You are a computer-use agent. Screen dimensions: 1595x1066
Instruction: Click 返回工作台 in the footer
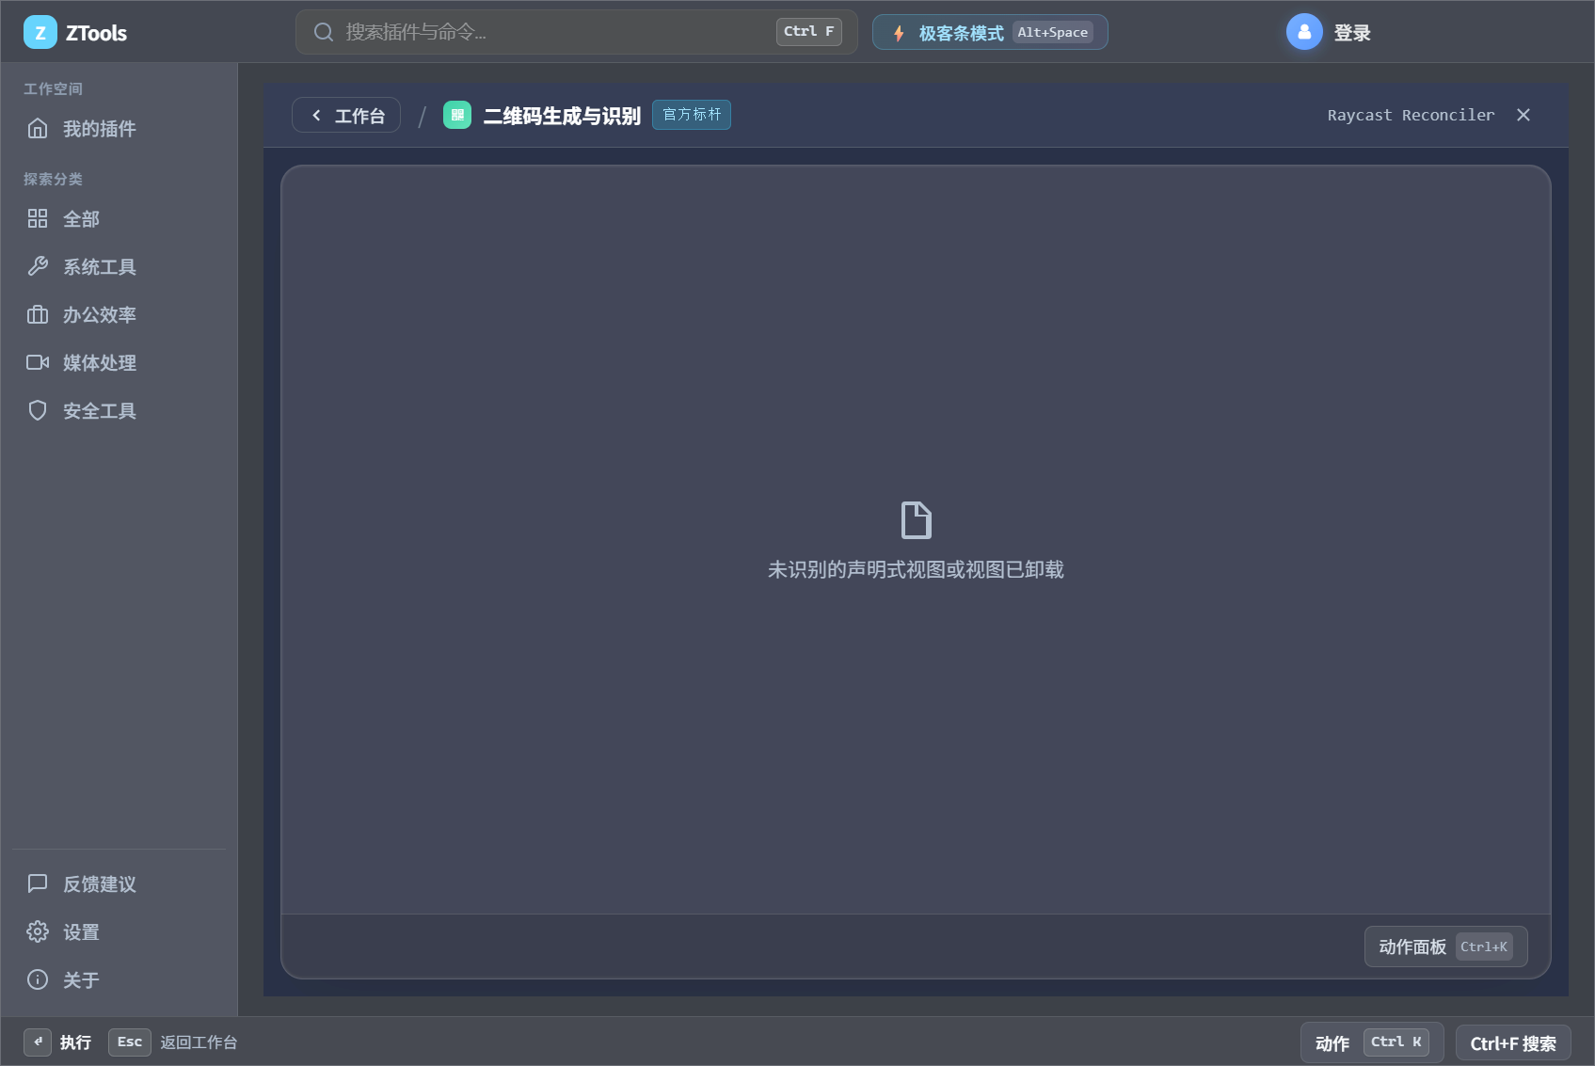click(x=199, y=1042)
